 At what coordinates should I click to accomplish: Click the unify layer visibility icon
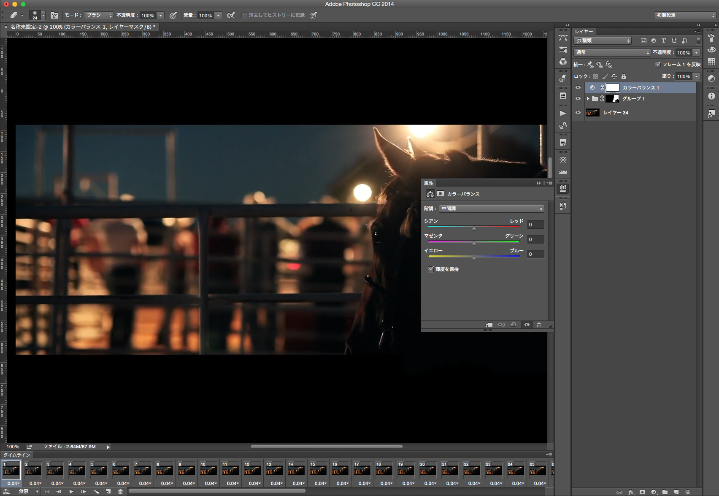[600, 65]
